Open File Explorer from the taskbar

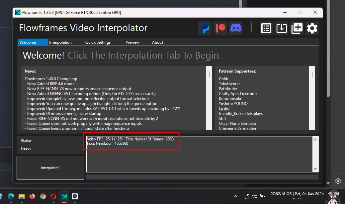[x=22, y=196]
